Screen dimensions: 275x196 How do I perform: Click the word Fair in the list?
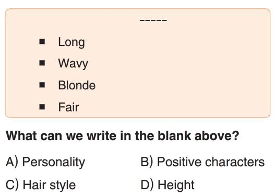click(x=68, y=107)
